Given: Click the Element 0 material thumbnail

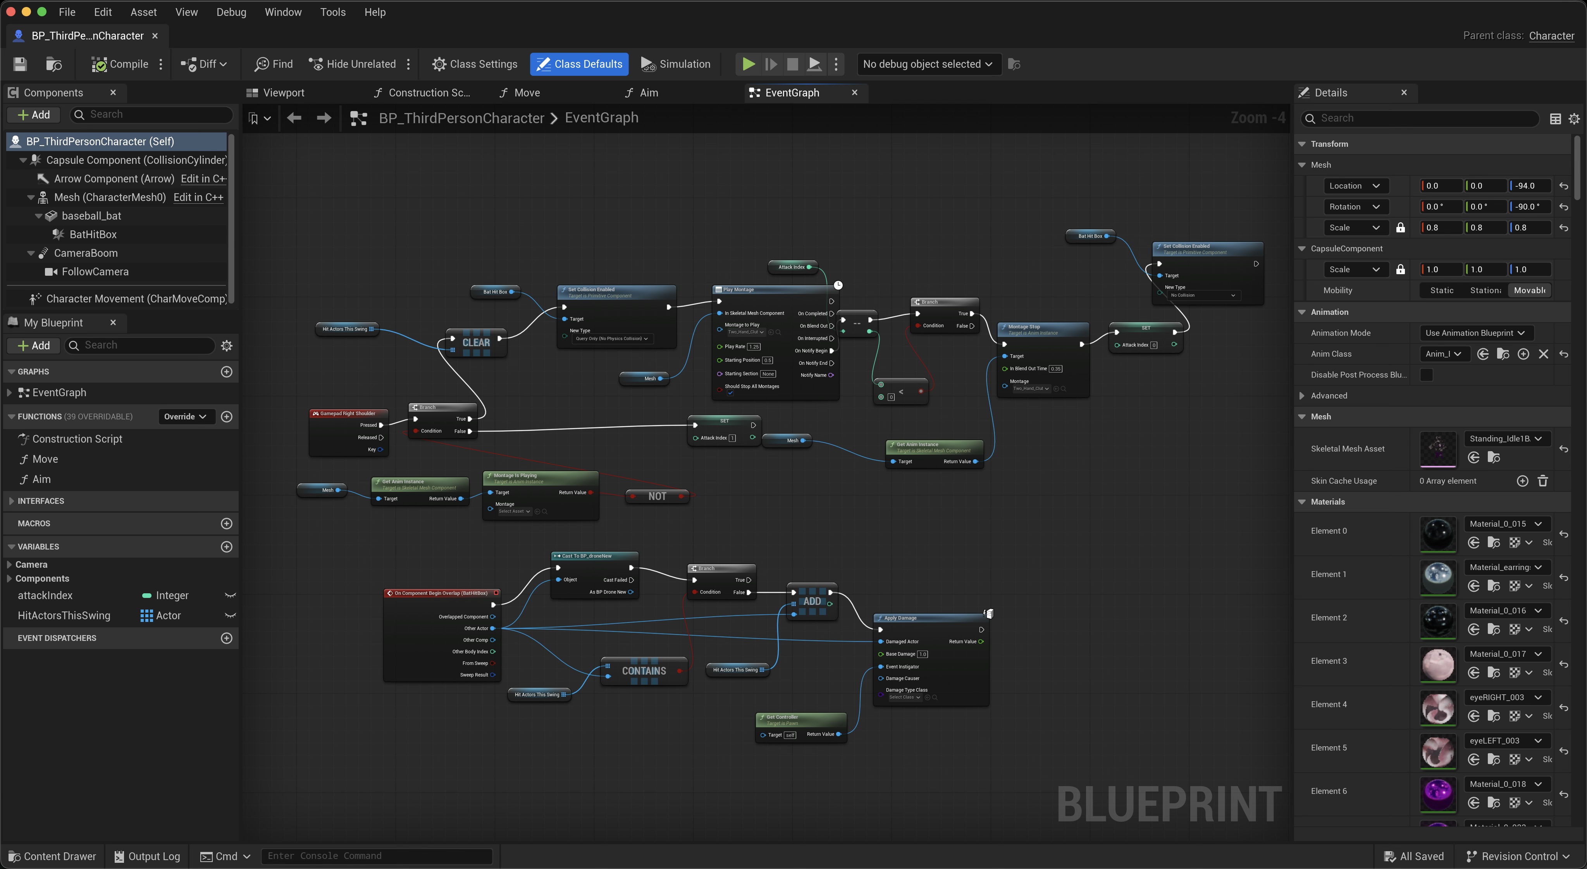Looking at the screenshot, I should point(1438,533).
